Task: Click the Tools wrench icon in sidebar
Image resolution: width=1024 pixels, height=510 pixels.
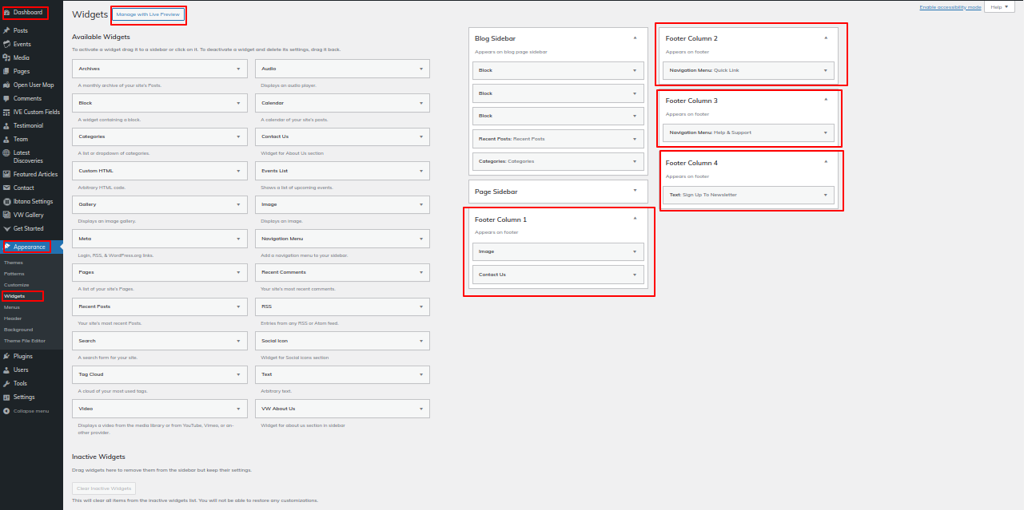Action: tap(7, 383)
